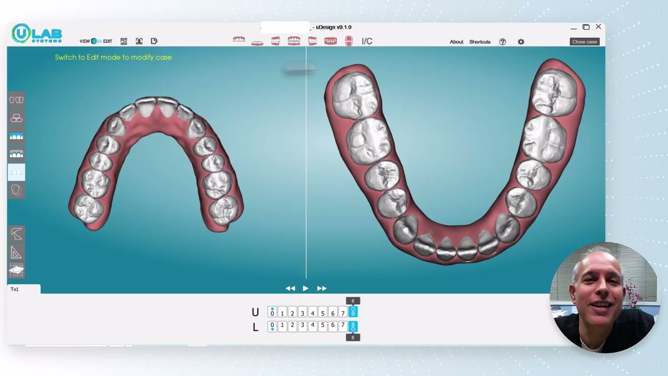The image size is (668, 376).
Task: Select lower stage 6
Action: 332,326
